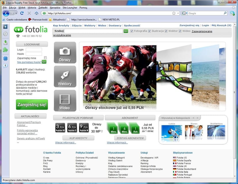
Task: Open the back/forward history dropdown arrow
Action: tap(16, 13)
